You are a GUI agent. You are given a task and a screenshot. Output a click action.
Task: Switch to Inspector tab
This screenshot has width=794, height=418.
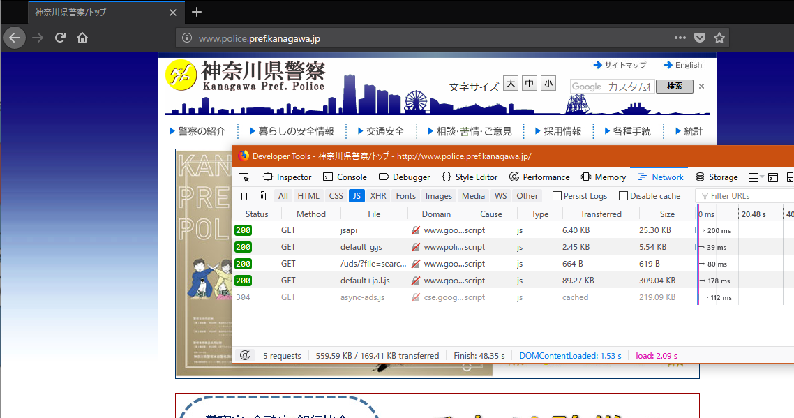click(287, 177)
